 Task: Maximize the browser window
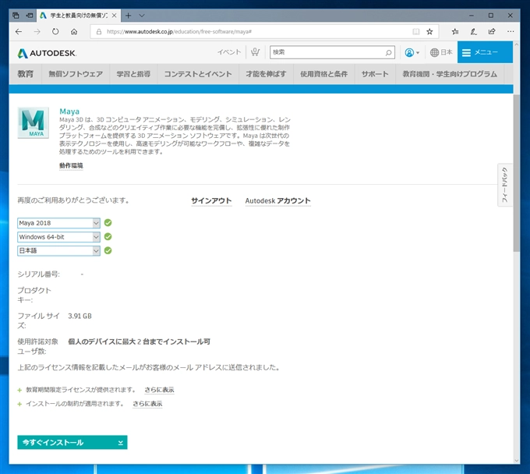(x=491, y=16)
